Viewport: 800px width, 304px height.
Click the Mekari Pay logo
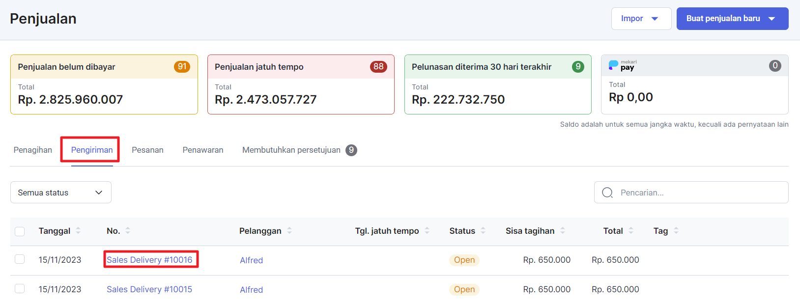[x=622, y=65]
